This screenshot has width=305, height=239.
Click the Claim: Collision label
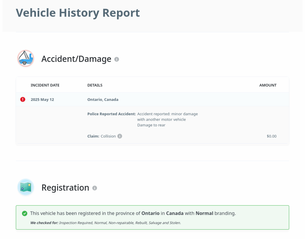pyautogui.click(x=101, y=136)
